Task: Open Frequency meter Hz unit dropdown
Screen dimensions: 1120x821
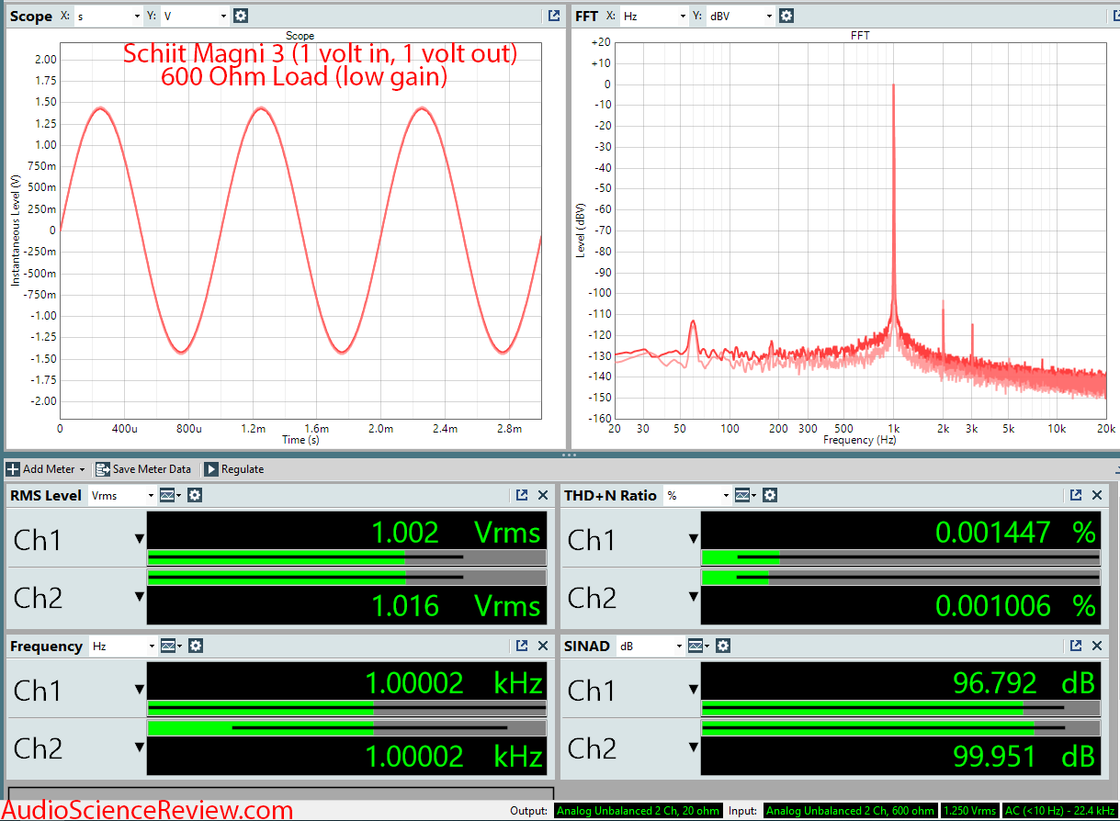Action: pos(122,646)
